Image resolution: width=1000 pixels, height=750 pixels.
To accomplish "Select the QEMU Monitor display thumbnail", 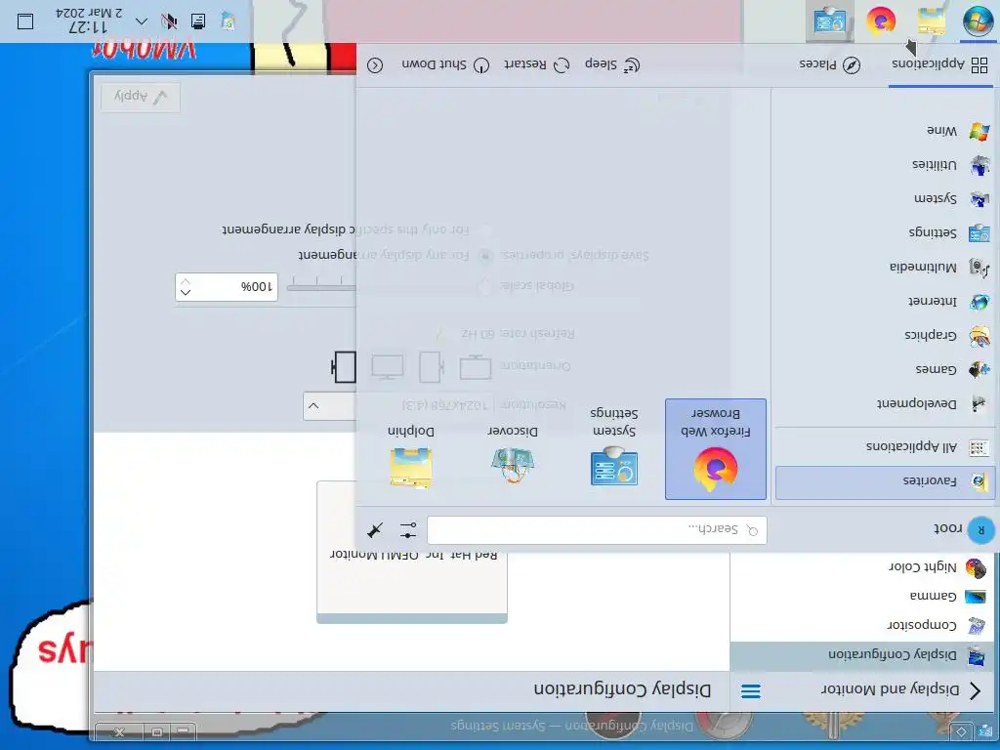I will pos(412,553).
